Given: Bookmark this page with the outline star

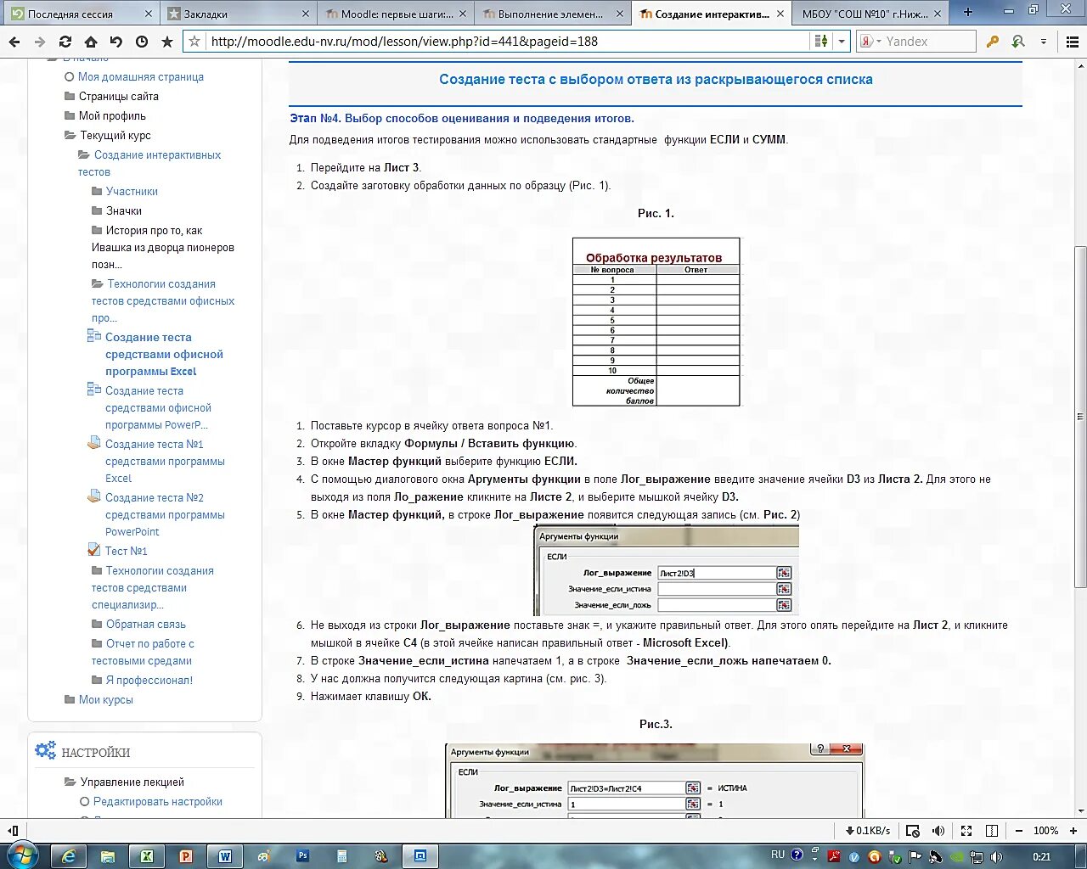Looking at the screenshot, I should [x=194, y=42].
